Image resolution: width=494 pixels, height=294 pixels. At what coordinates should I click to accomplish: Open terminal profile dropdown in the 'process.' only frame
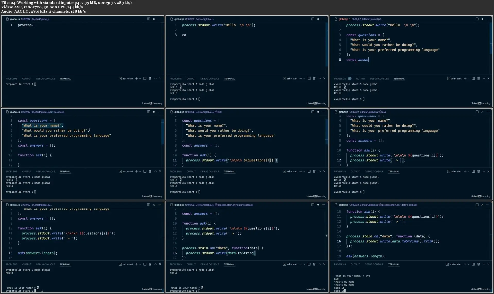pos(140,79)
